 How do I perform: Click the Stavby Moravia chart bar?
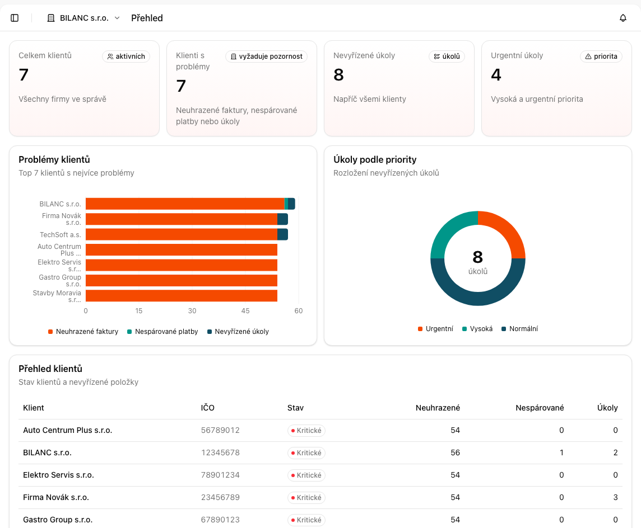point(182,296)
